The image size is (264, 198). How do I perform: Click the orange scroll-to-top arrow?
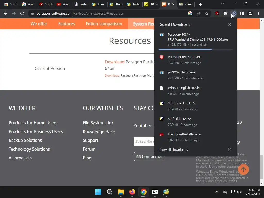click(x=243, y=169)
